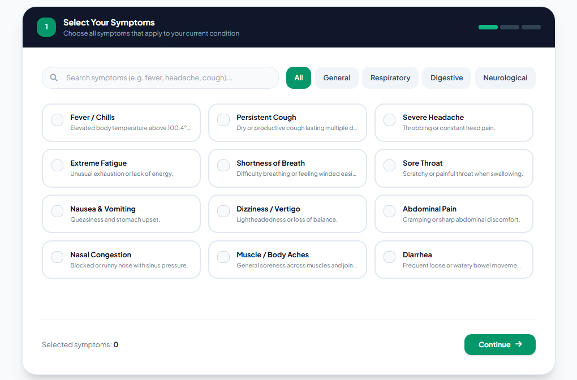The image size is (577, 380).
Task: Click 'Blocked or runny nose with sinus pressure.' text
Action: coord(129,265)
